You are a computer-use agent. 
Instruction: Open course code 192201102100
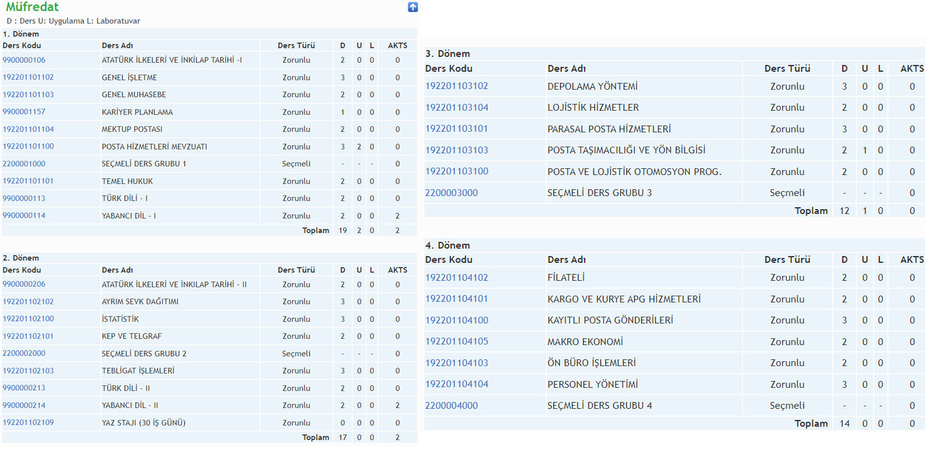pos(28,319)
